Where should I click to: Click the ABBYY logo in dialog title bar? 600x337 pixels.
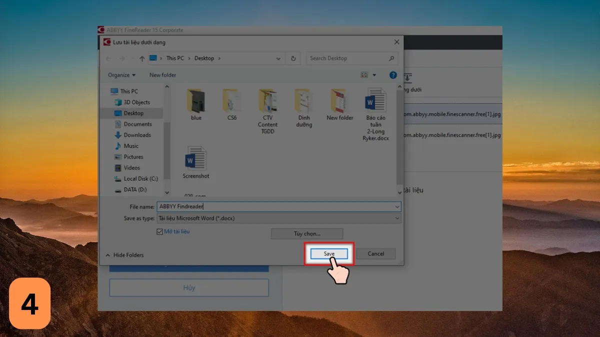[x=107, y=42]
